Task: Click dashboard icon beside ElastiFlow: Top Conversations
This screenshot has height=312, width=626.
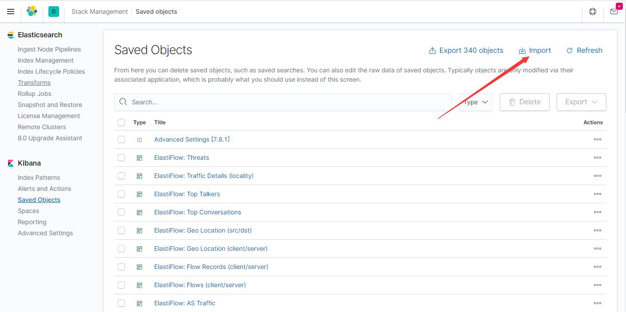Action: click(140, 212)
